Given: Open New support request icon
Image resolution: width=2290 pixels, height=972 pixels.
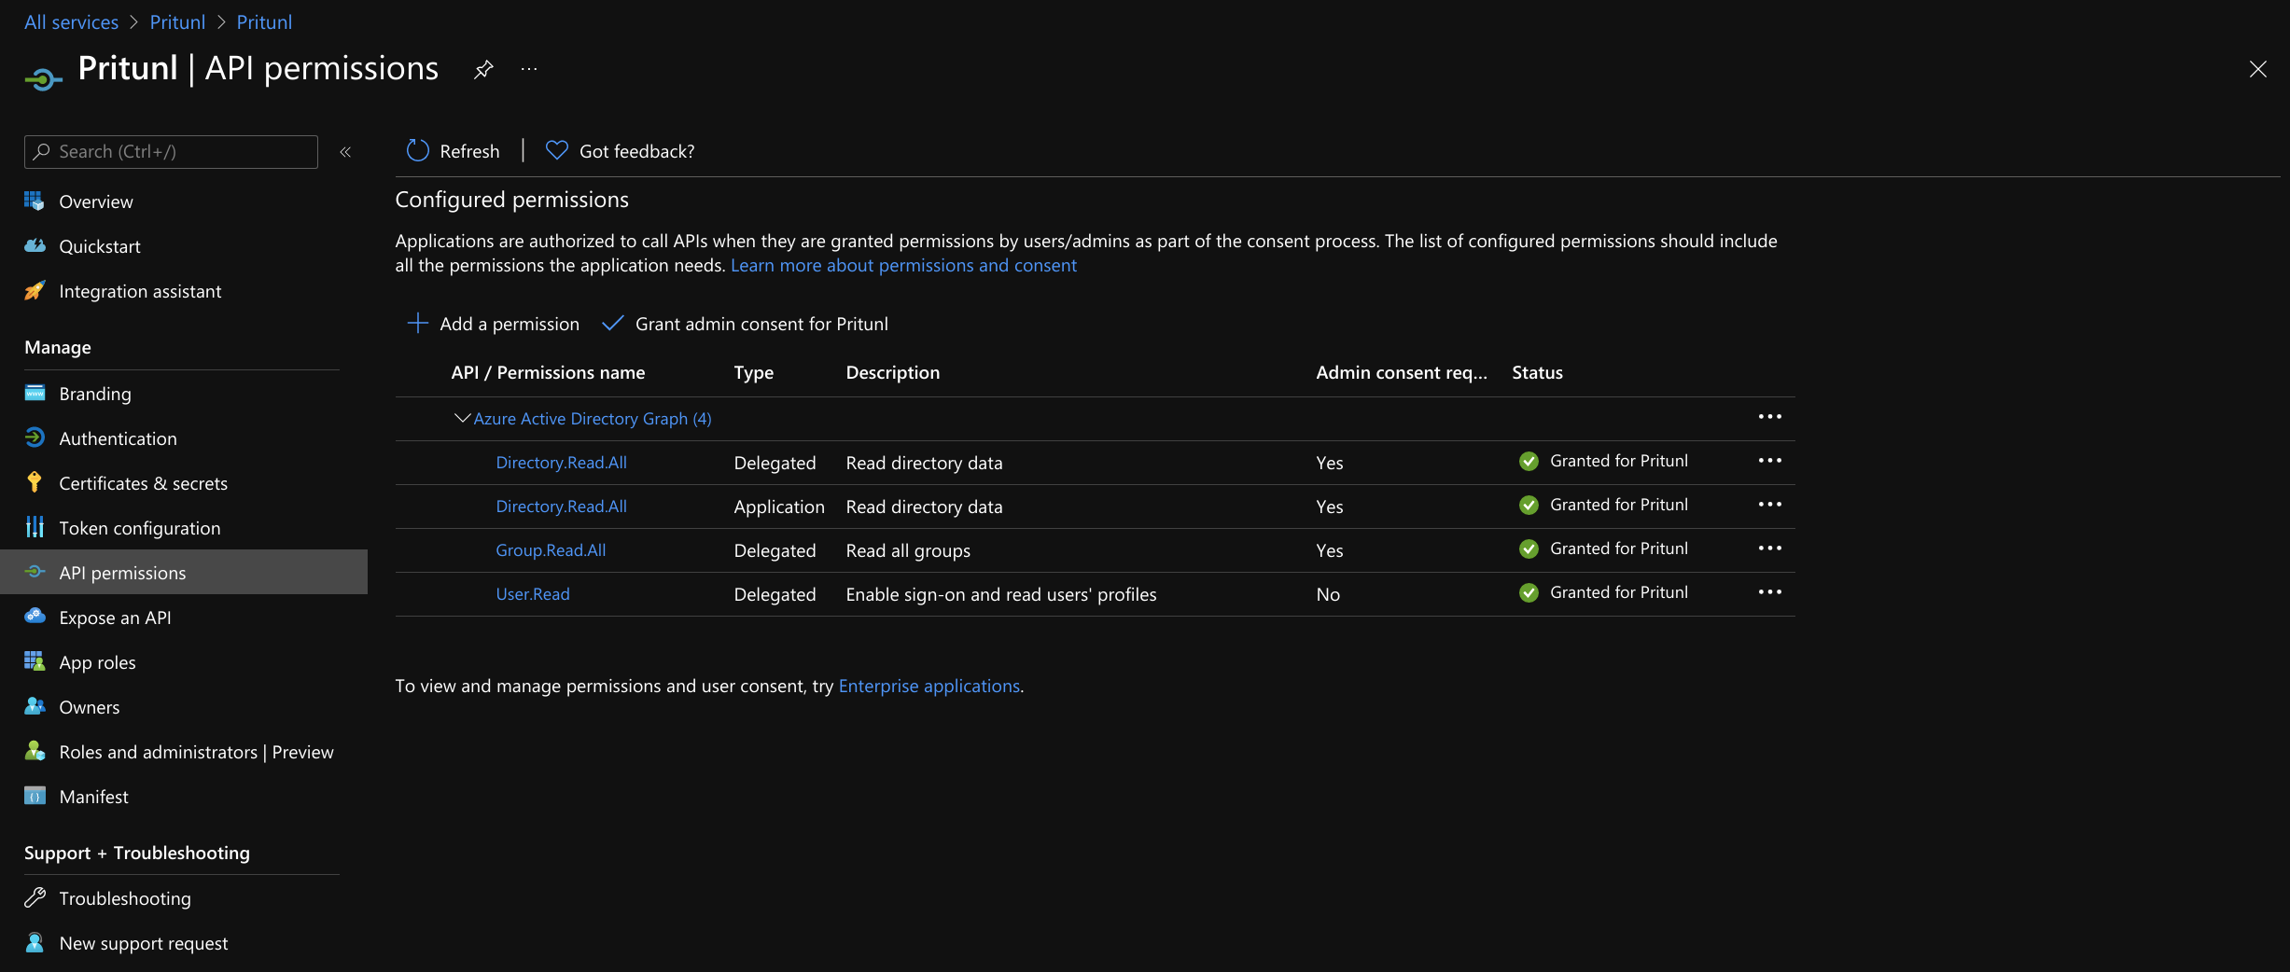Looking at the screenshot, I should tap(35, 942).
